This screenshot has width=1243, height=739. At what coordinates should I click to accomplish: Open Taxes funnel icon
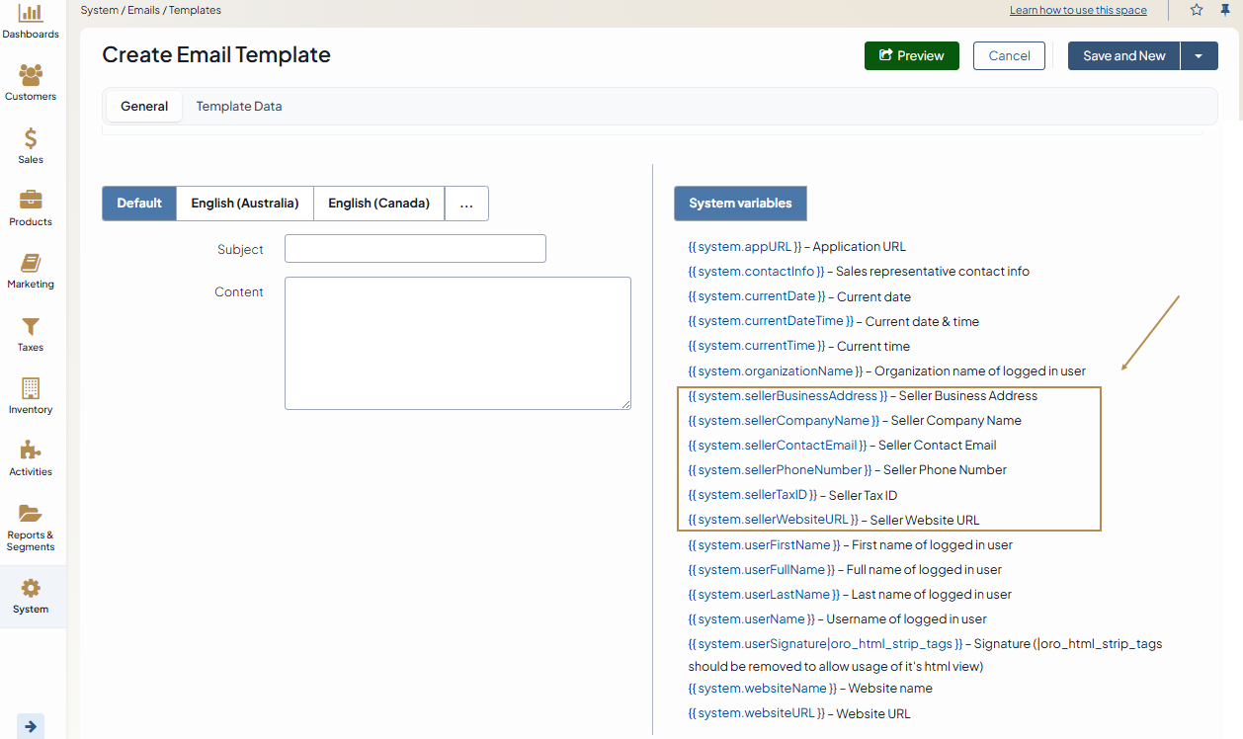(x=31, y=326)
